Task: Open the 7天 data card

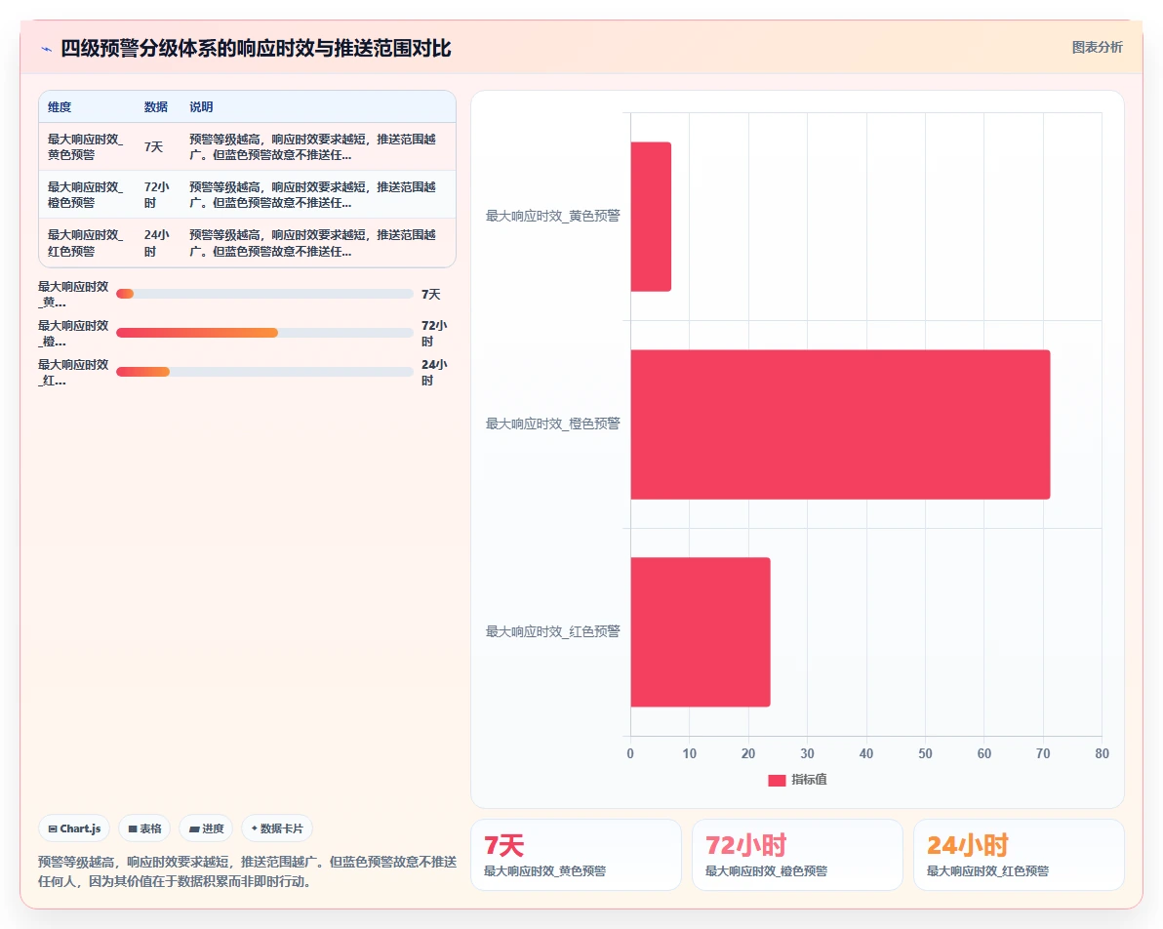Action: (576, 855)
